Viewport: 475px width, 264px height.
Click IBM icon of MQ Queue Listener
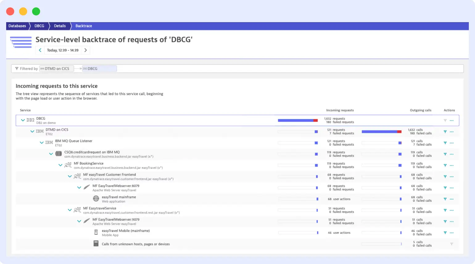49,143
